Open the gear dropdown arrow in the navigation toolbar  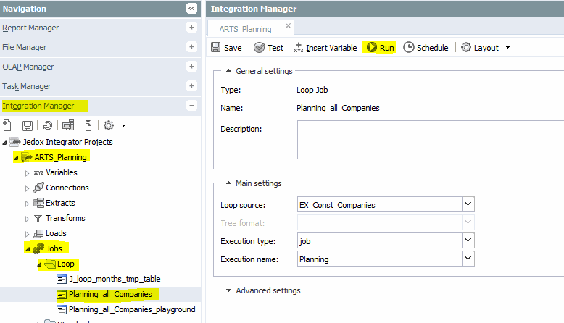click(x=123, y=126)
